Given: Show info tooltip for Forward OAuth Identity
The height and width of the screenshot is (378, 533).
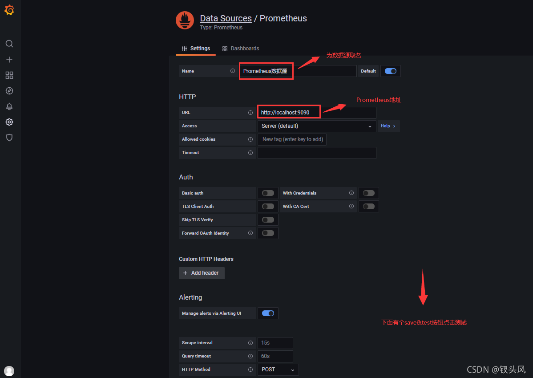Looking at the screenshot, I should pyautogui.click(x=250, y=233).
